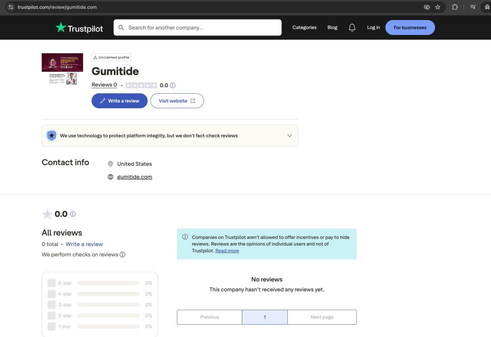Click the info icon after 'We perform checks on reviews'

122,255
